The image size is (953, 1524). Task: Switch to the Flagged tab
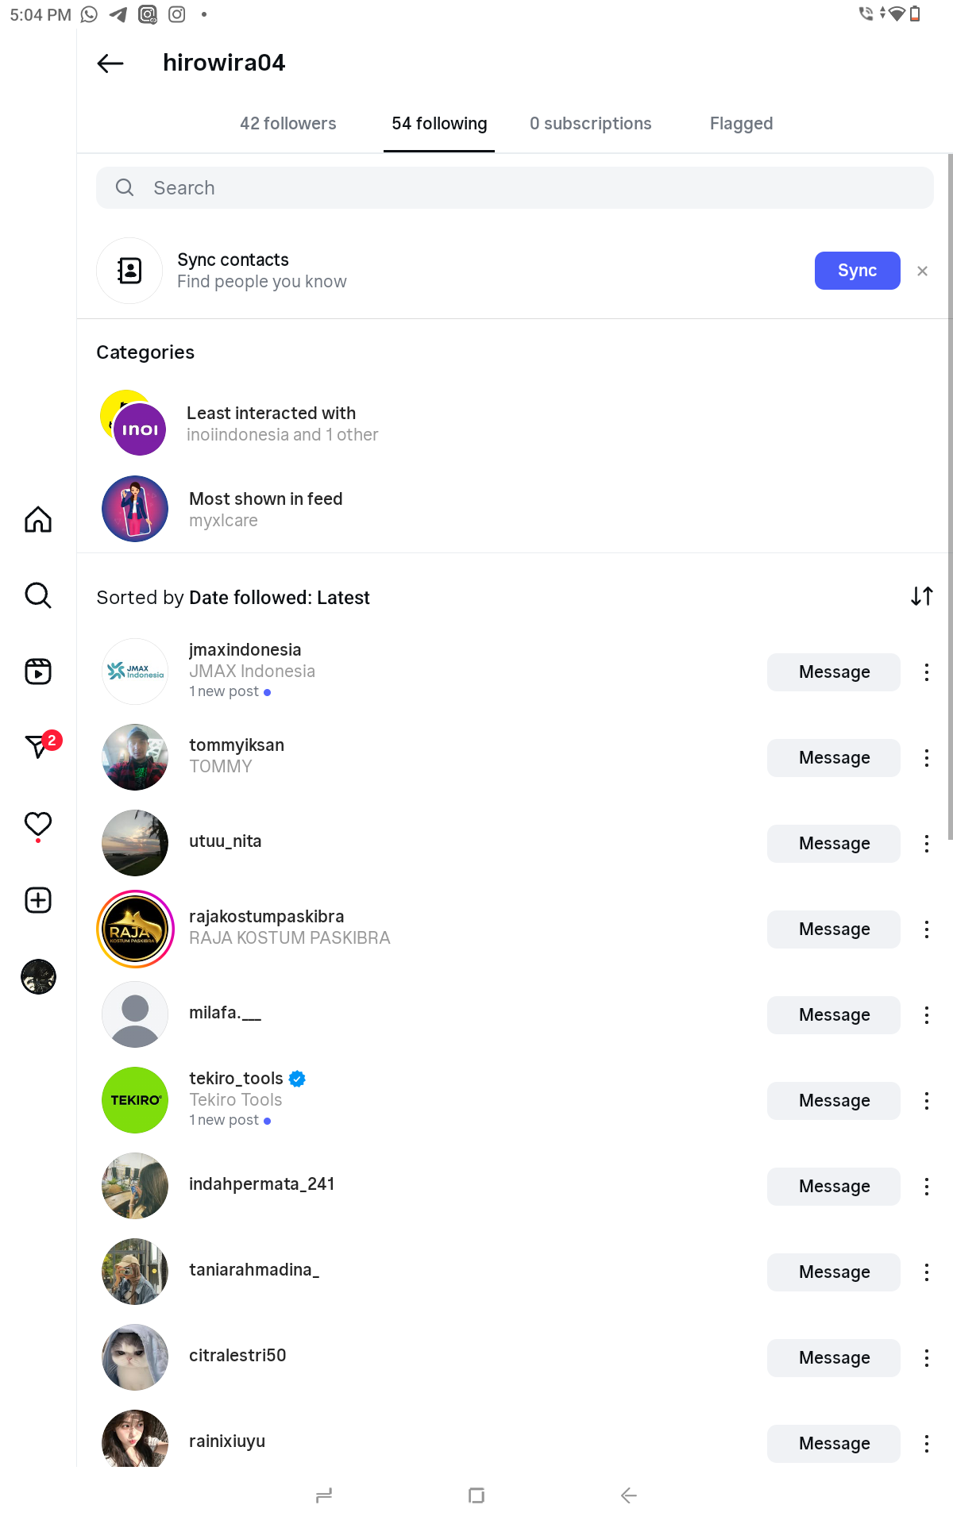click(741, 124)
